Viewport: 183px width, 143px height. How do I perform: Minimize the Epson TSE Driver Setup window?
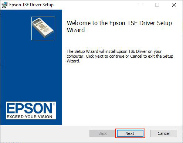140,5
